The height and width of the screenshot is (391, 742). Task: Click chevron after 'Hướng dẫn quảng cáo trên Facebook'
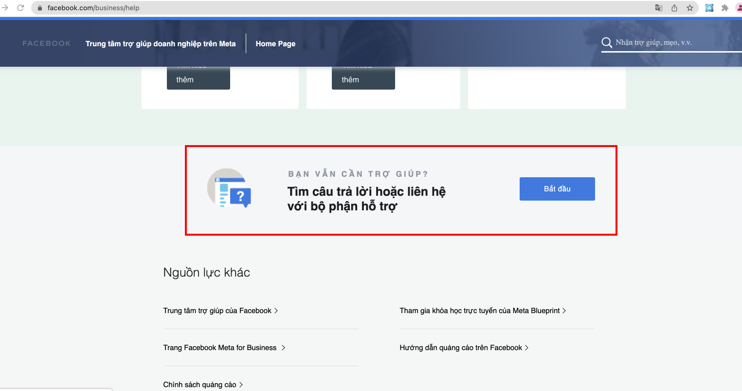(526, 348)
